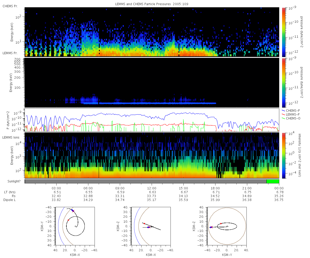Screen dimensions: 310x258
Task: Click the 18:00 time axis label
Action: [x=215, y=188]
